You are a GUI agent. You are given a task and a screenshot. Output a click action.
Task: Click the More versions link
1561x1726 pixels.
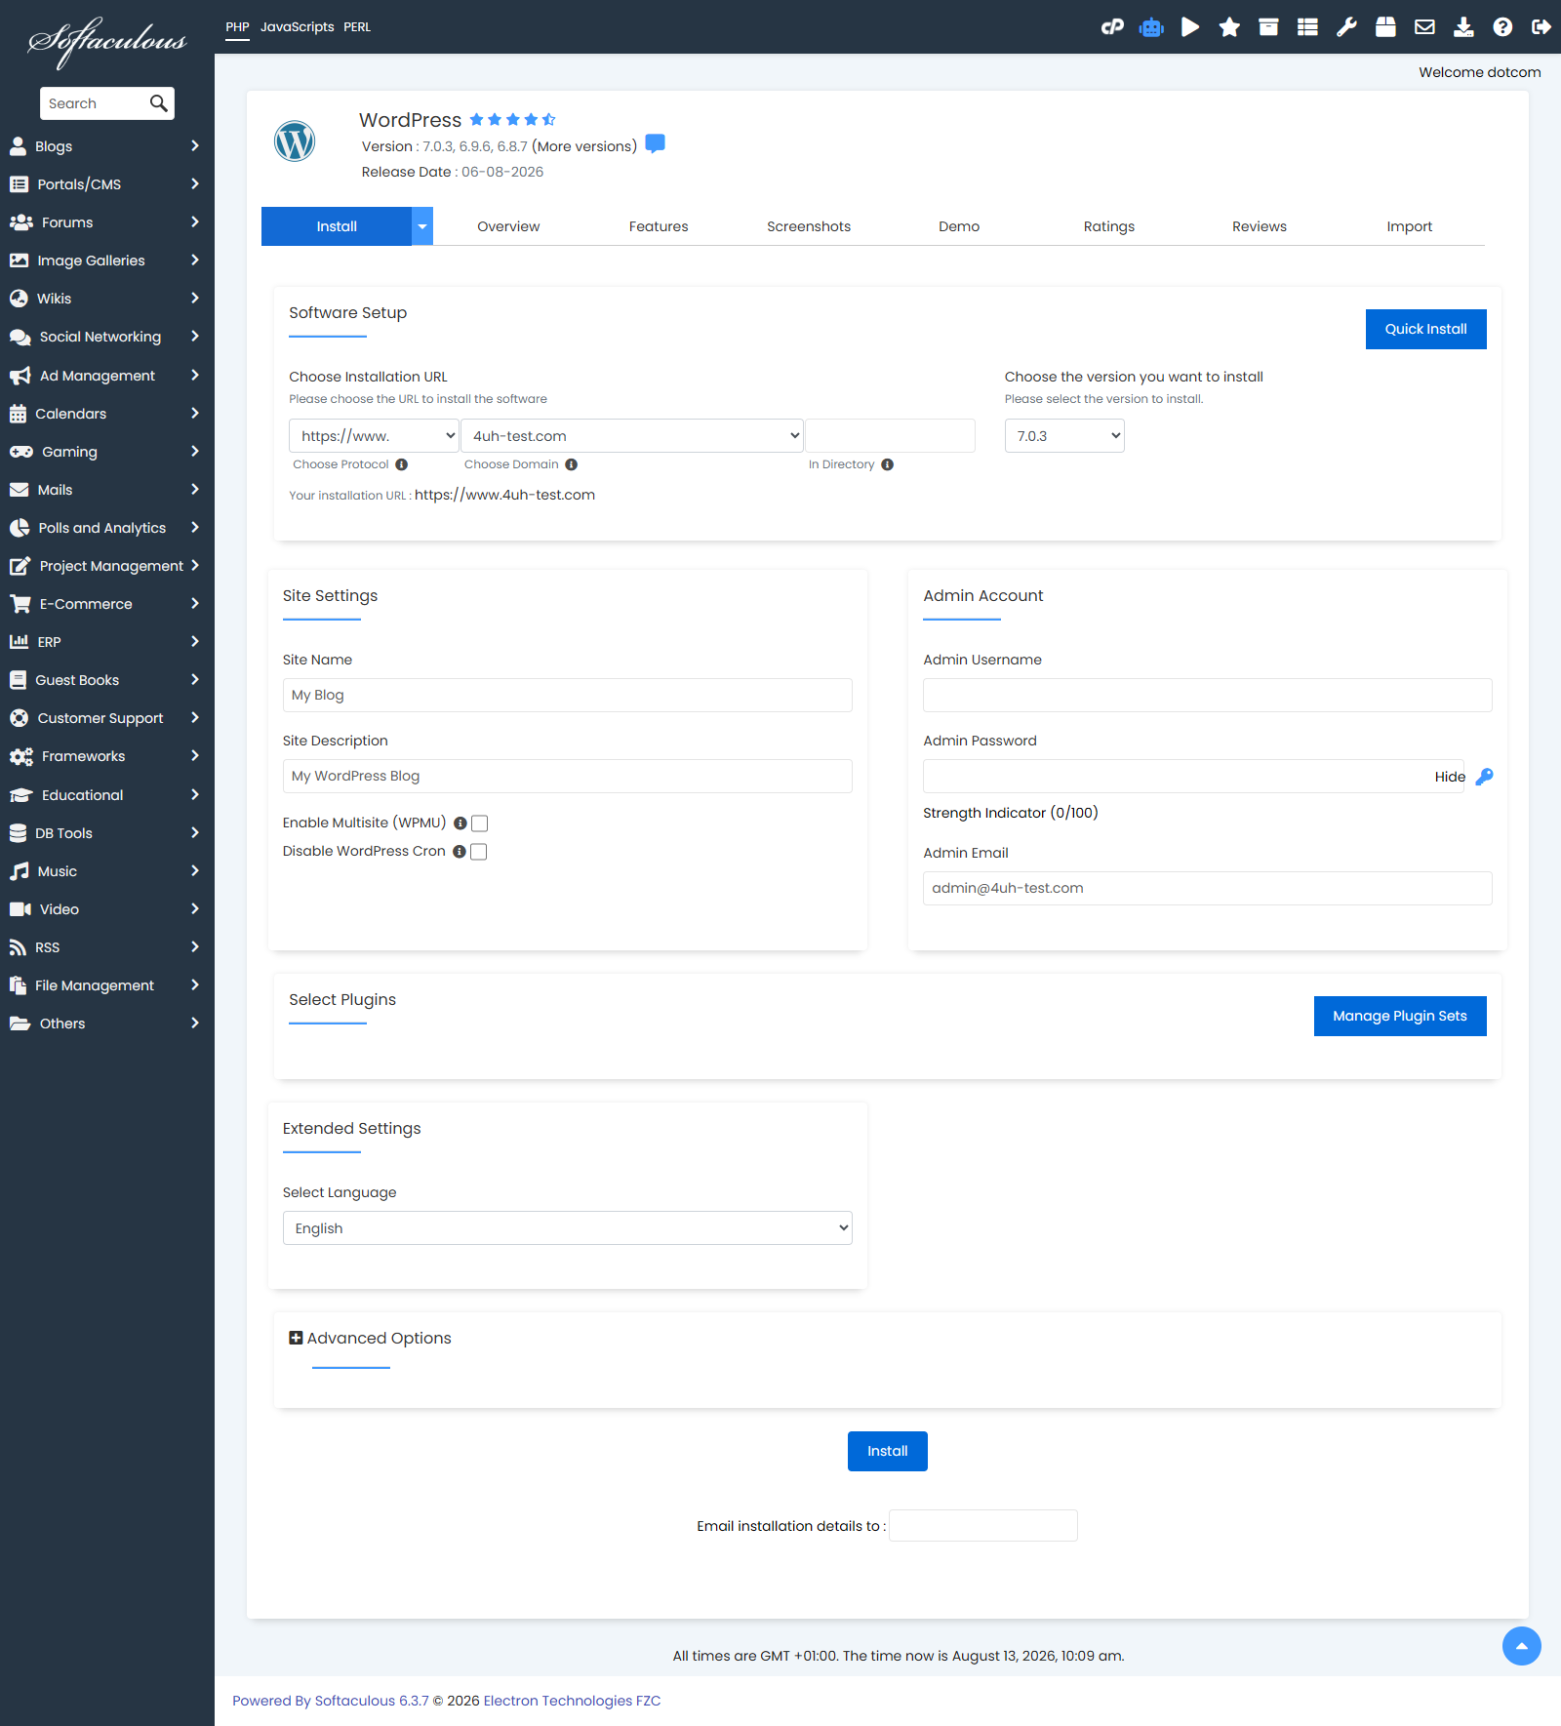click(x=584, y=146)
